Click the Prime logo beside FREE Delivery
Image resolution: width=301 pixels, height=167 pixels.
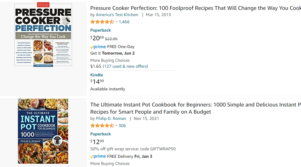98,157
